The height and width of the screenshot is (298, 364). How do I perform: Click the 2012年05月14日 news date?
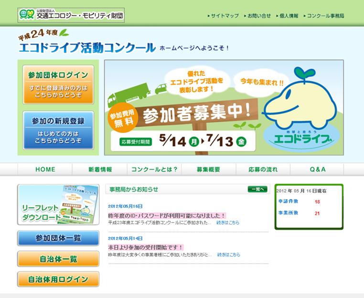point(125,238)
